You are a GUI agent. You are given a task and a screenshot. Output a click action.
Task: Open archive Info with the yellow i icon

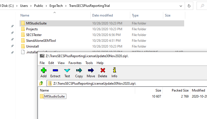114,70
